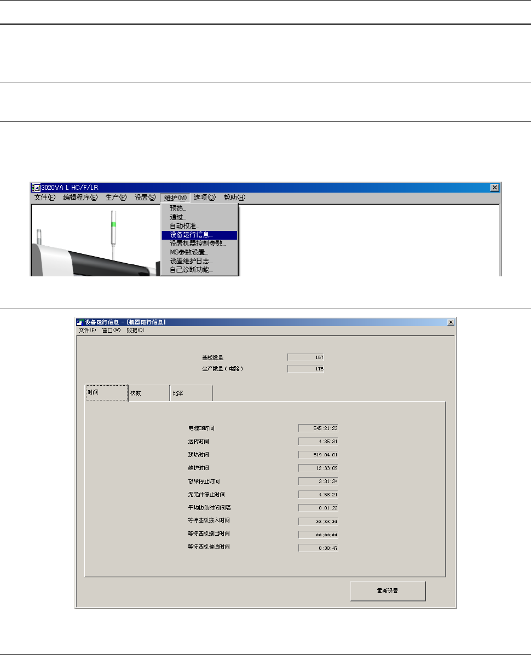Open the 选项(O) menu
531x655 pixels.
click(x=205, y=198)
